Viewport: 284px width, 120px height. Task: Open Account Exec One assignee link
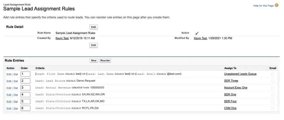(x=236, y=88)
